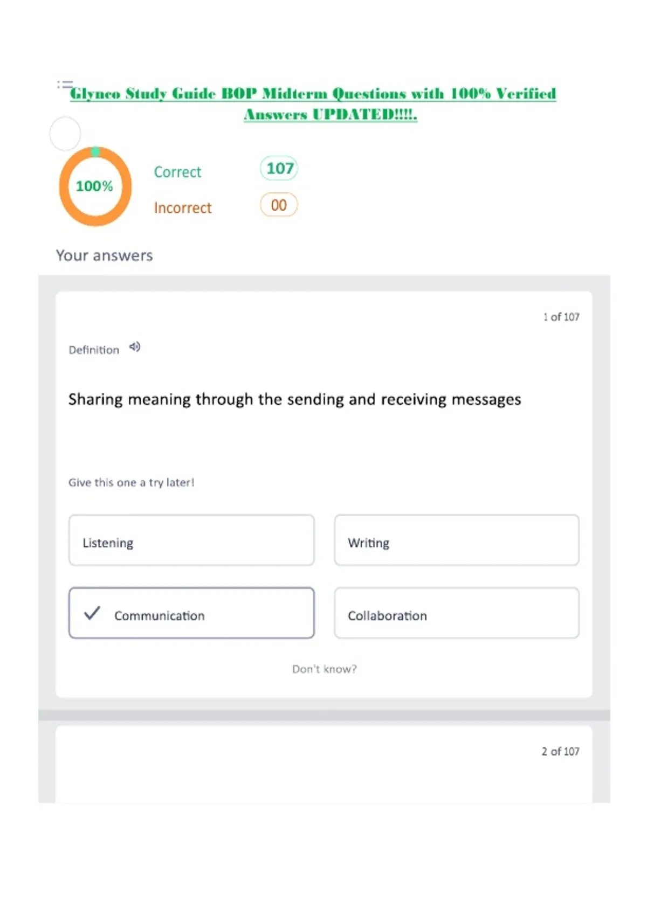Choose the Communication answer option
Viewport: 647px width, 916px height.
191,613
